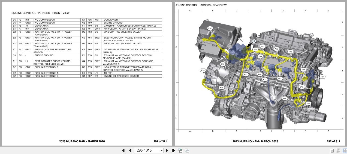Click the F26 connector code cell
This screenshot has width=347, height=154.
point(90,20)
